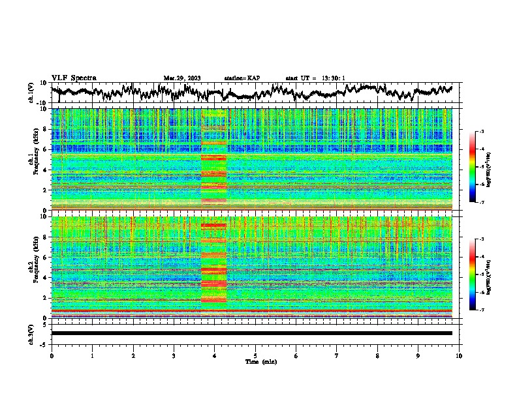Click the date 'Mar.29, 2023' label
Screen dimensions: 517x399
pyautogui.click(x=182, y=78)
